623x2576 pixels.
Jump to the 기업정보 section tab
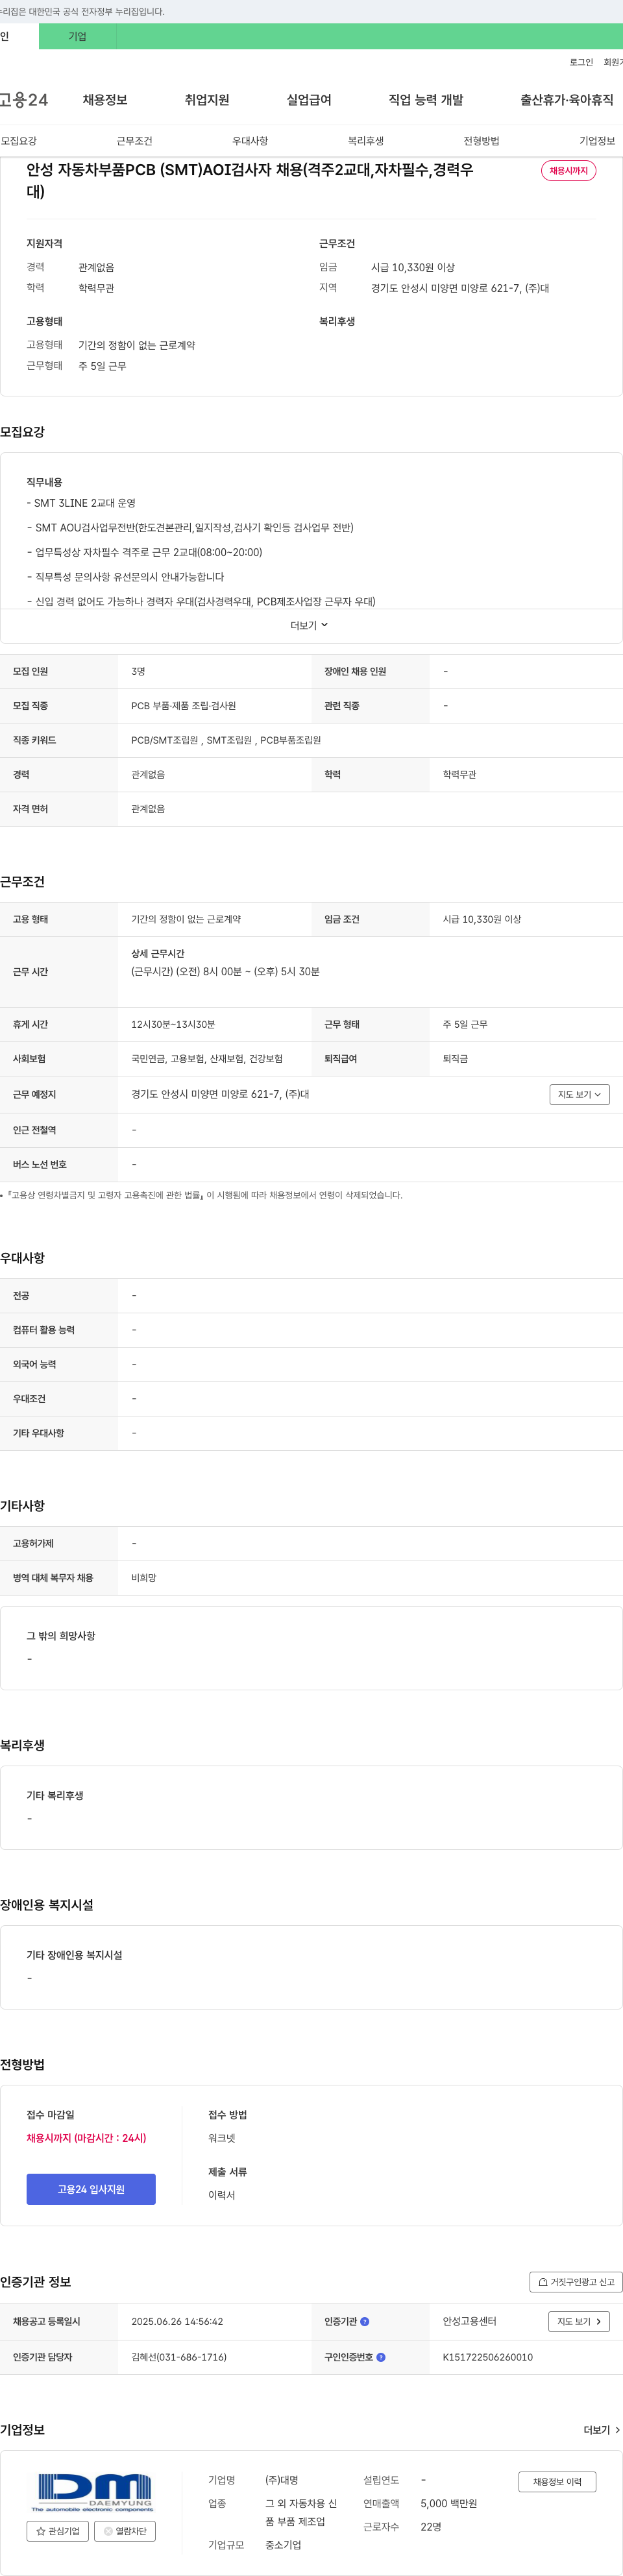click(597, 141)
